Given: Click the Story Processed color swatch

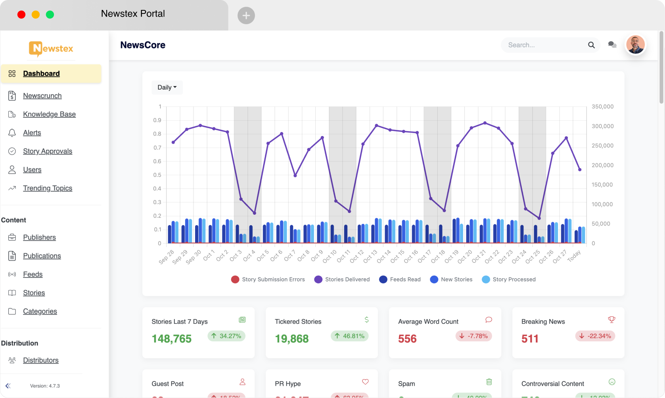Looking at the screenshot, I should 486,279.
